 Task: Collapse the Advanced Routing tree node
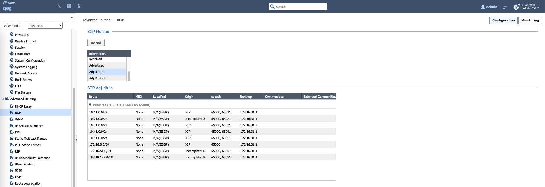coord(3,99)
